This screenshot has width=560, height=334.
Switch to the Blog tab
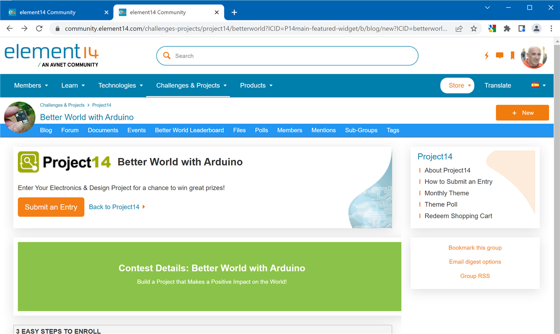tap(46, 130)
